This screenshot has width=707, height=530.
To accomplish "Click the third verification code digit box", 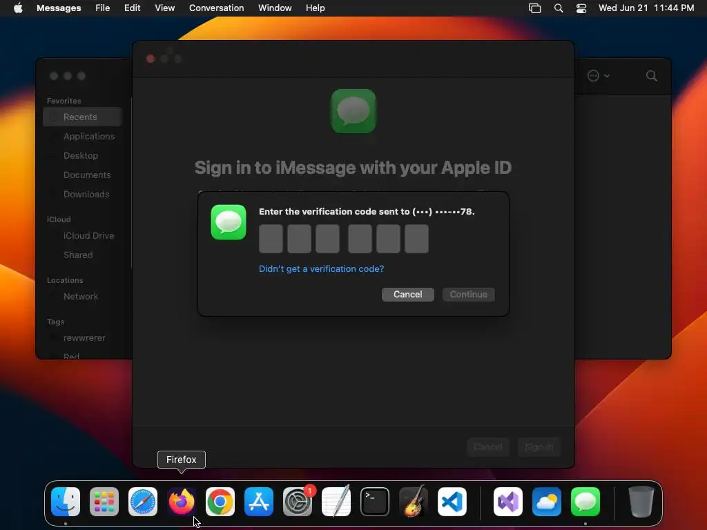I will pyautogui.click(x=327, y=239).
